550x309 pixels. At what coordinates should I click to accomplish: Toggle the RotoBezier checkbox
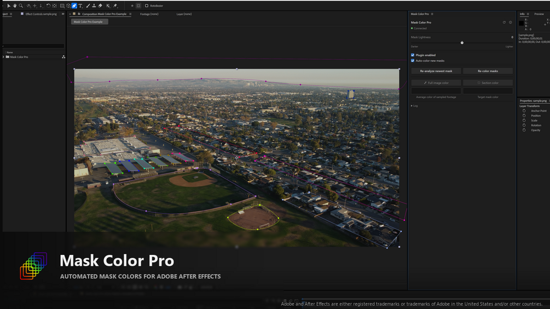[147, 5]
